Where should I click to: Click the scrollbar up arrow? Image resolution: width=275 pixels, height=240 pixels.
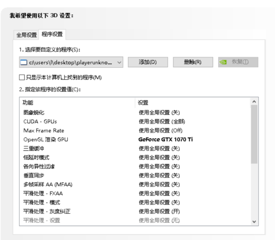(x=254, y=102)
